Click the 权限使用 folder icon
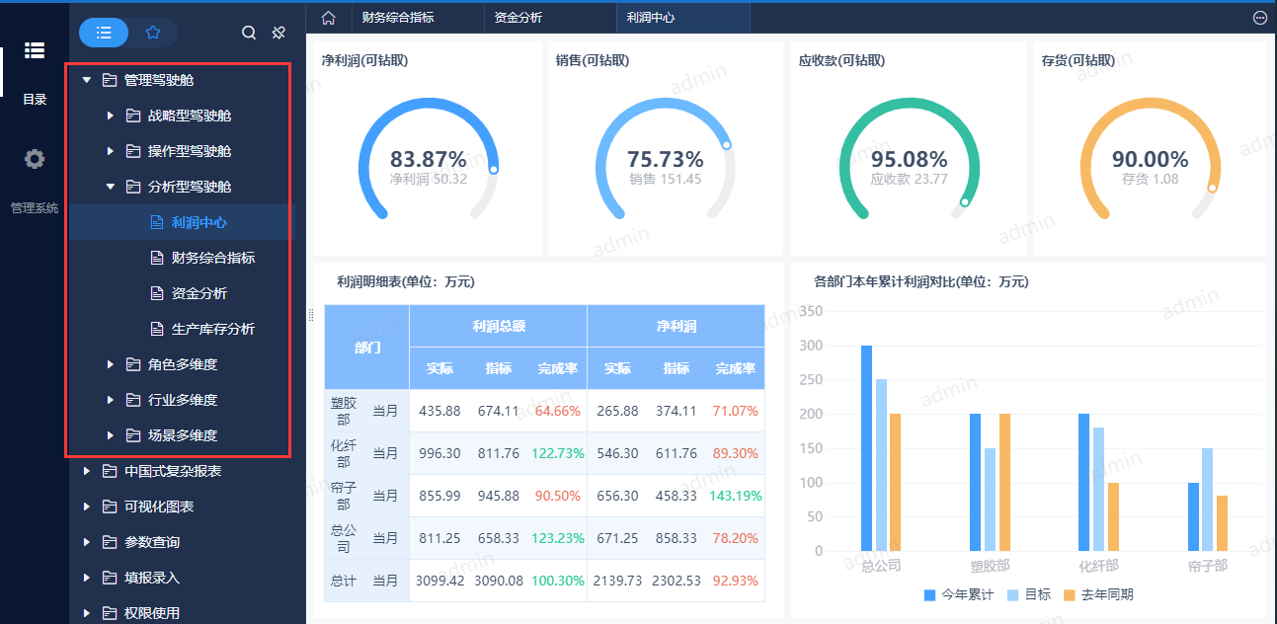The height and width of the screenshot is (624, 1277). (x=110, y=613)
